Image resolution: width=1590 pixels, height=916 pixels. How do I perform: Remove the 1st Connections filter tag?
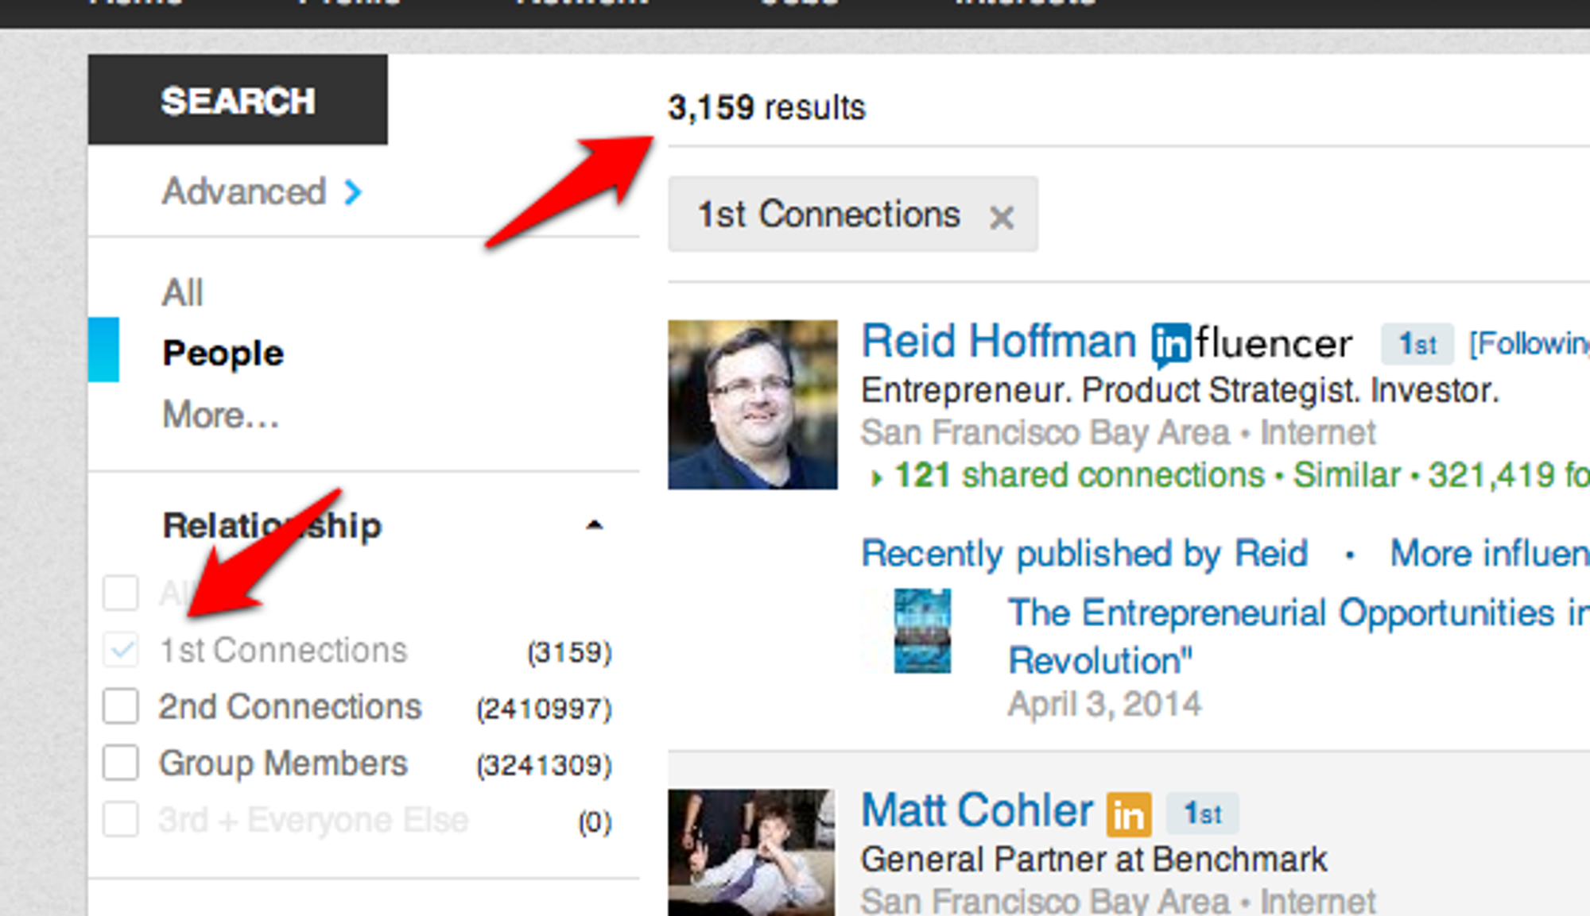(1001, 217)
